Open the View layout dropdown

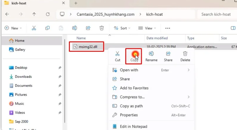click(147, 28)
